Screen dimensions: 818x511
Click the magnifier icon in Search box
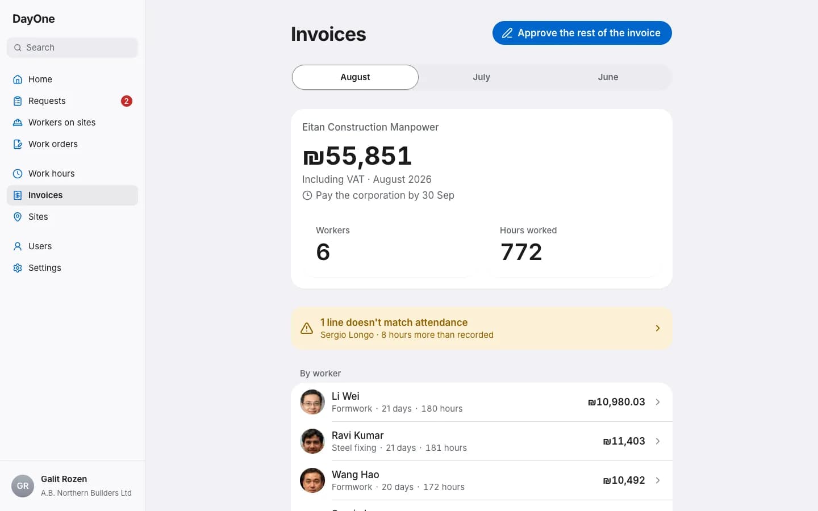tap(18, 48)
